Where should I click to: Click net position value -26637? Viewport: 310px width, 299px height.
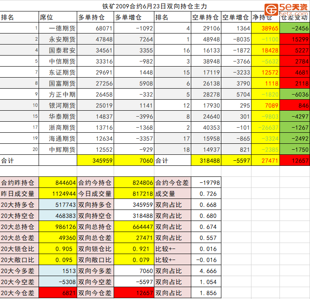point(265,128)
